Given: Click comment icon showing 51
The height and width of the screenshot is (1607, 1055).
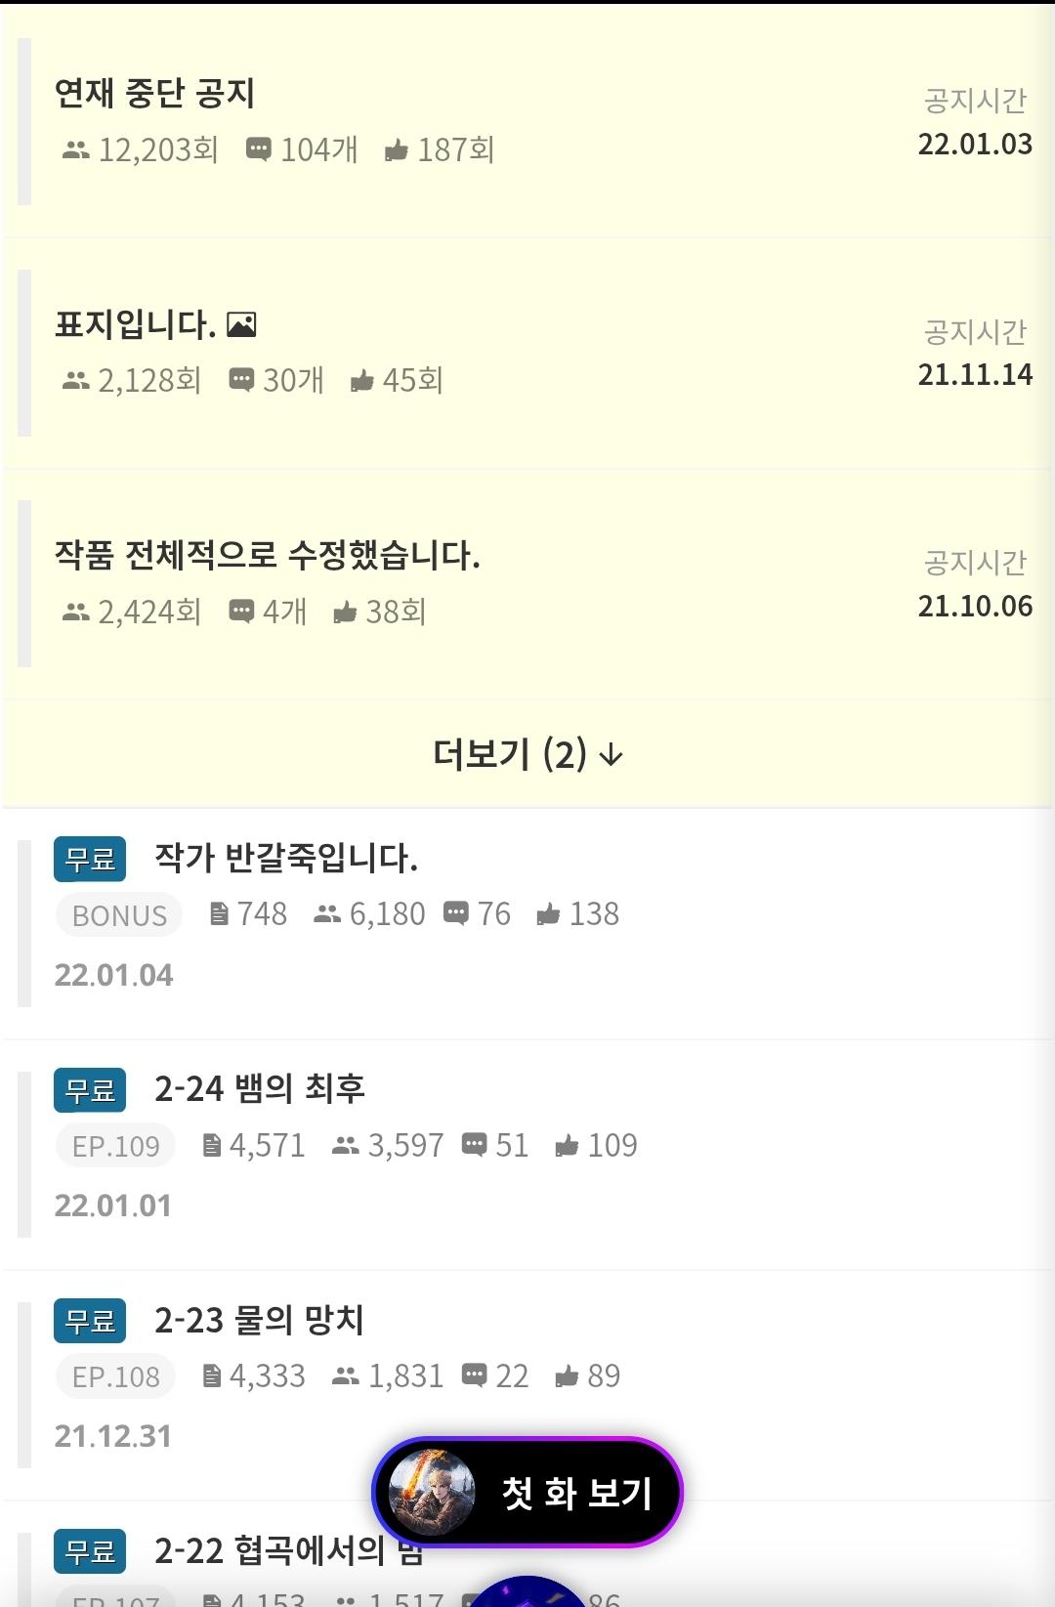Looking at the screenshot, I should pos(474,1145).
